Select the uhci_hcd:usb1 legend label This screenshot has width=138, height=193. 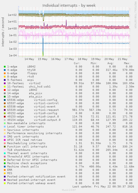pos(40,87)
